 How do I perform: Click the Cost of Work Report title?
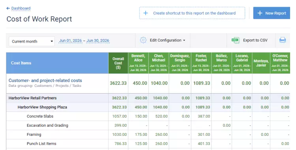point(39,19)
